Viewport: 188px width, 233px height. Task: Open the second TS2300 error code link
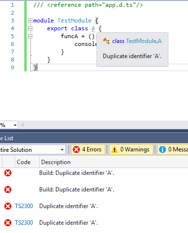pyautogui.click(x=24, y=223)
